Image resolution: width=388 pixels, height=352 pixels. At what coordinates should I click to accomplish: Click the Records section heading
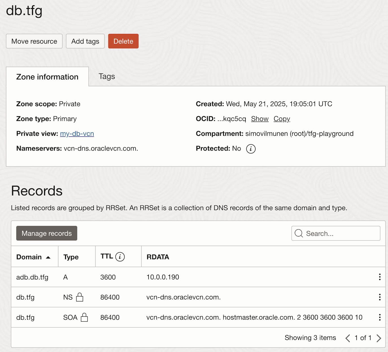pos(37,191)
